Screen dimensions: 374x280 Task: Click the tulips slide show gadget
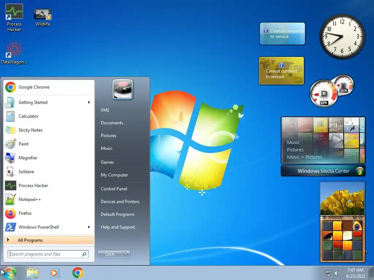[342, 199]
